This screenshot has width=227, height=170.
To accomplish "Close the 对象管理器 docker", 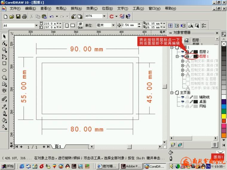I will tap(217, 33).
